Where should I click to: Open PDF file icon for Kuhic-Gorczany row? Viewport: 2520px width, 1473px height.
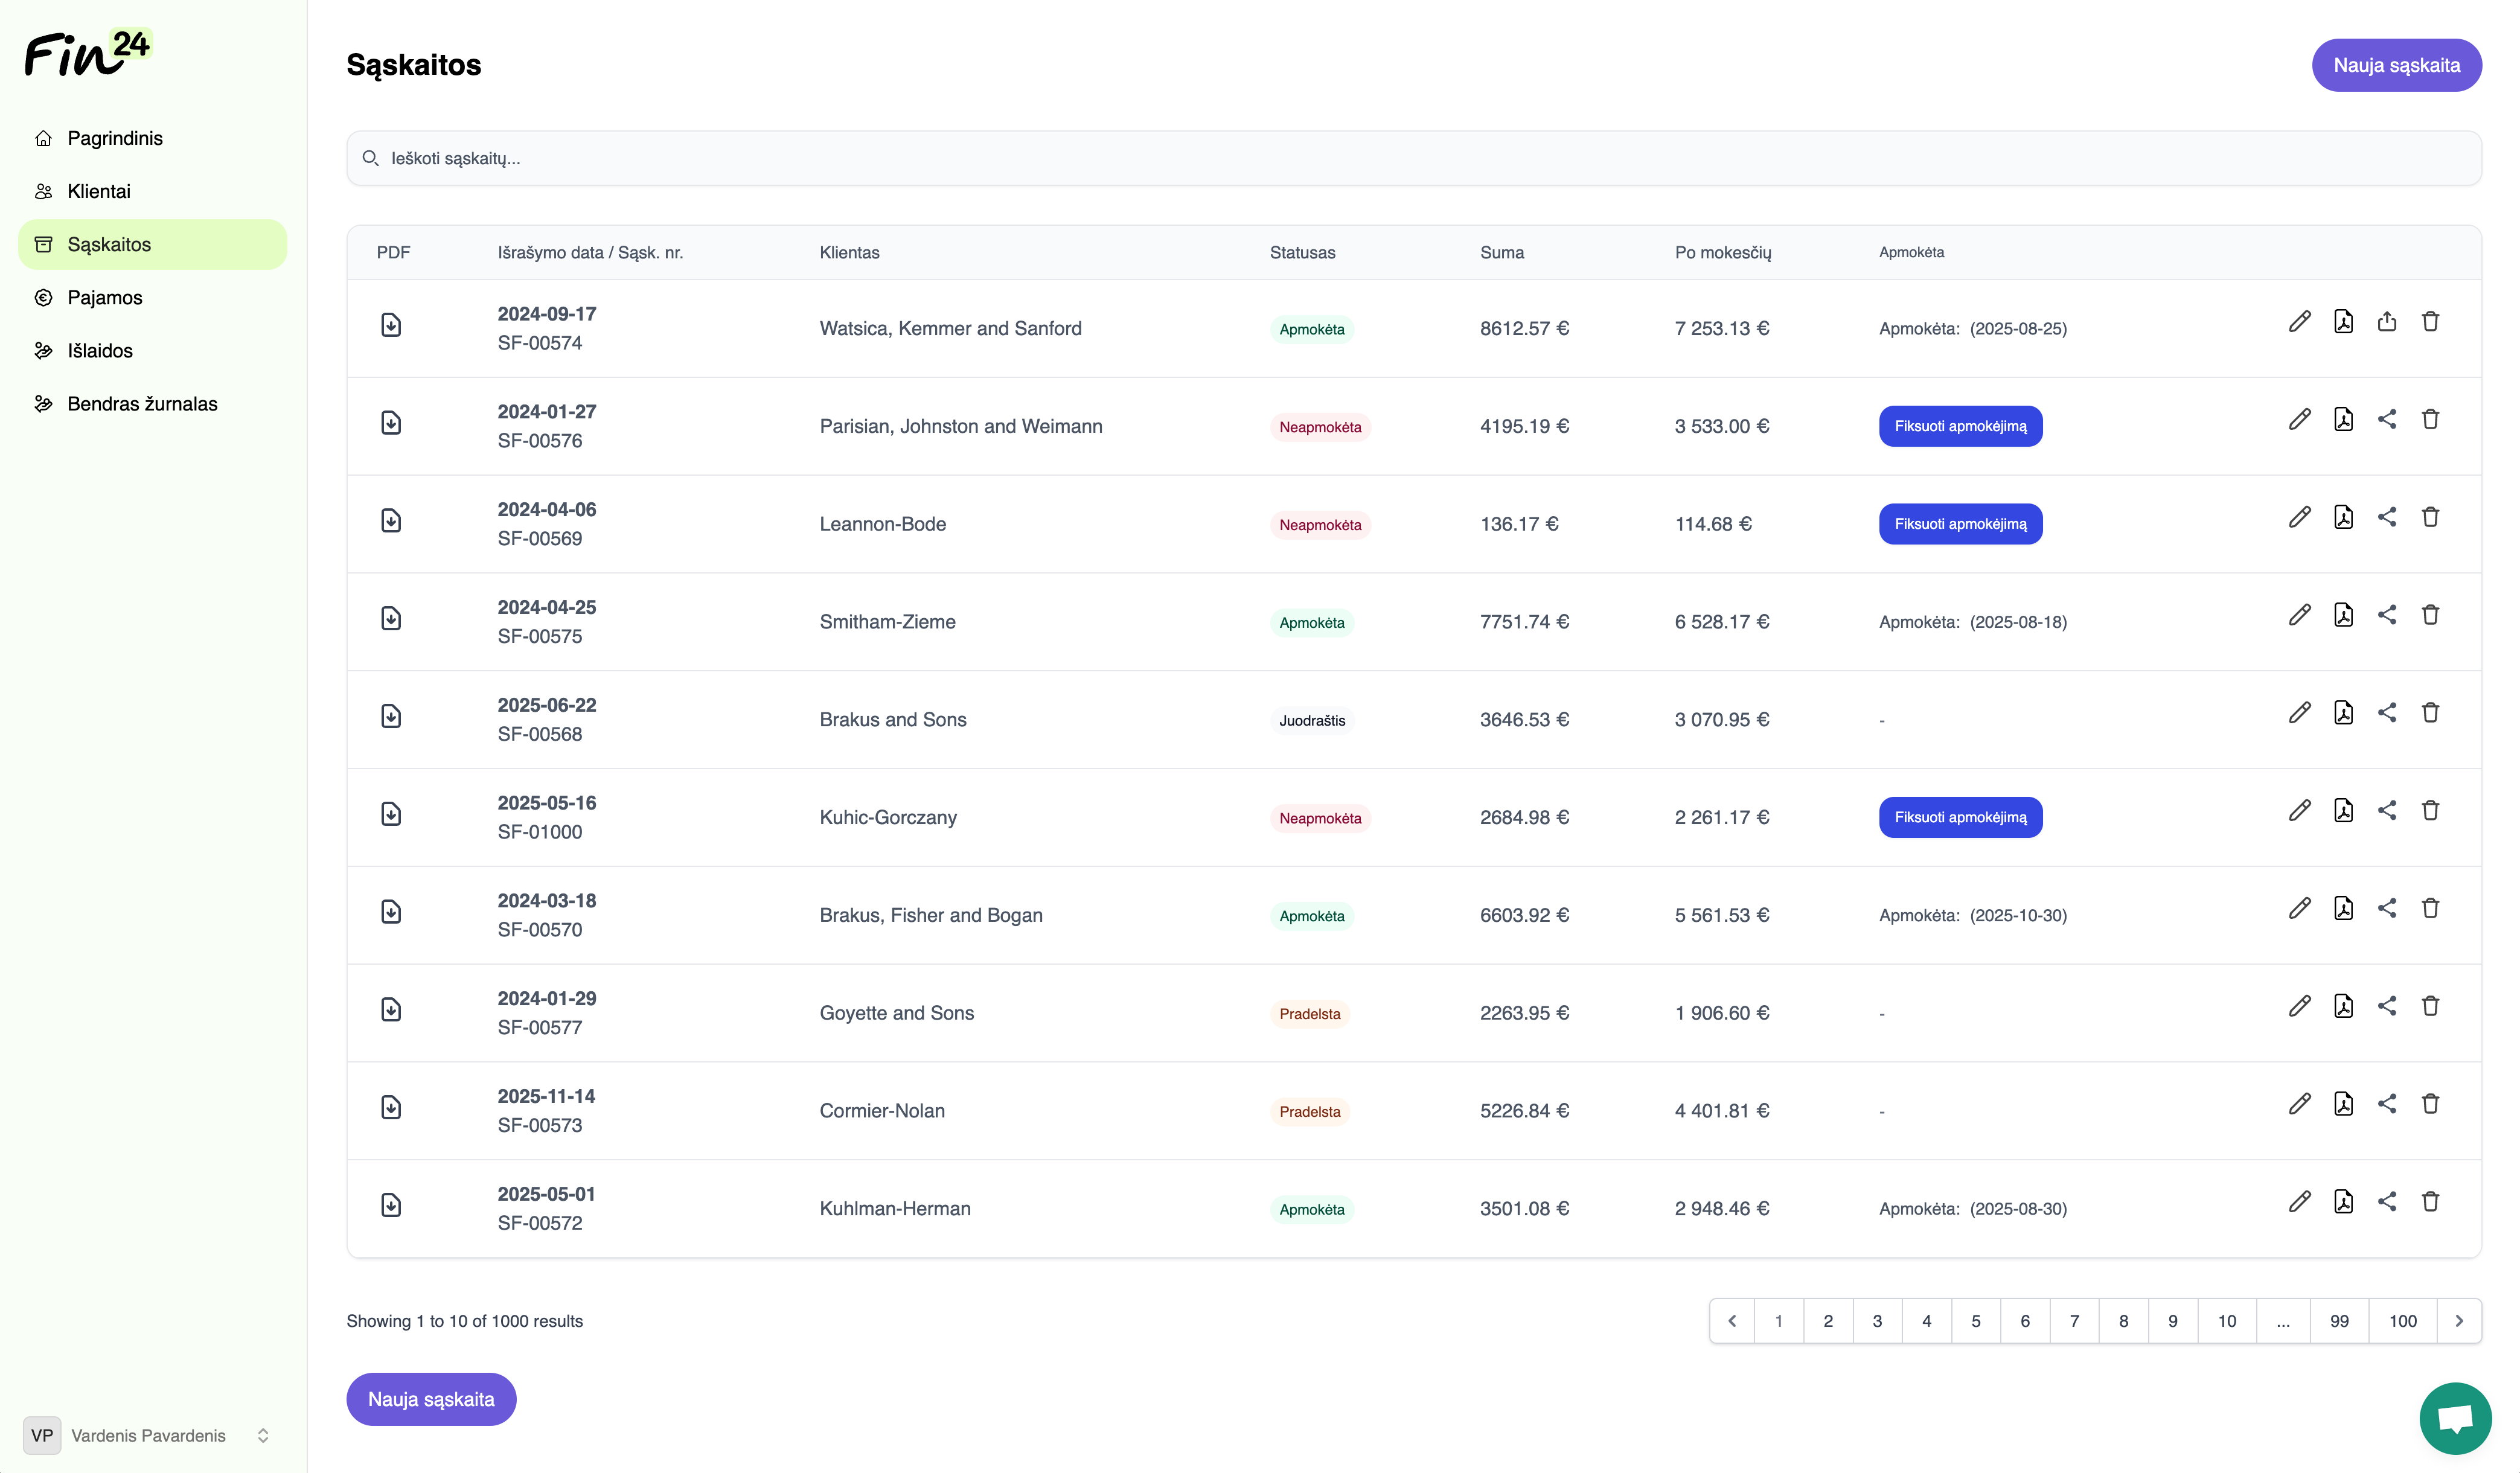[x=2343, y=810]
